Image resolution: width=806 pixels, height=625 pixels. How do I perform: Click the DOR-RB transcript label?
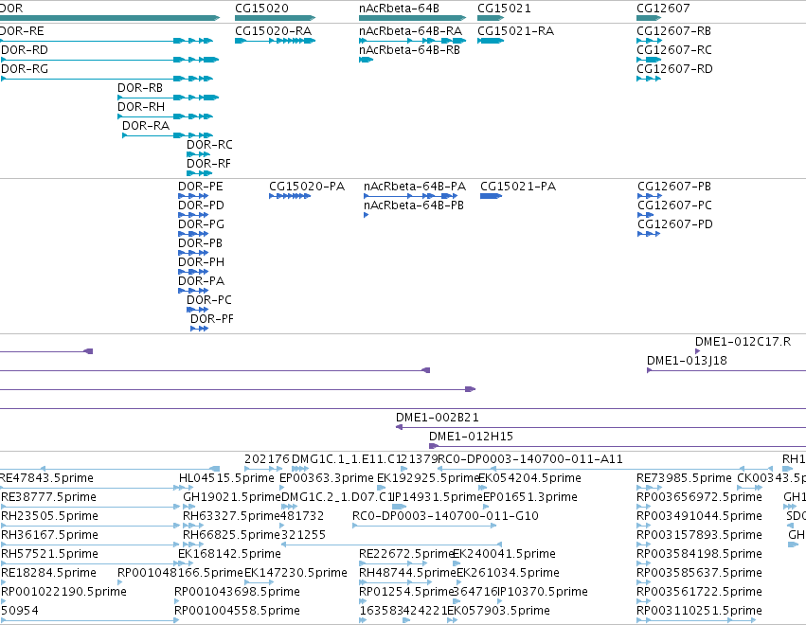[140, 88]
